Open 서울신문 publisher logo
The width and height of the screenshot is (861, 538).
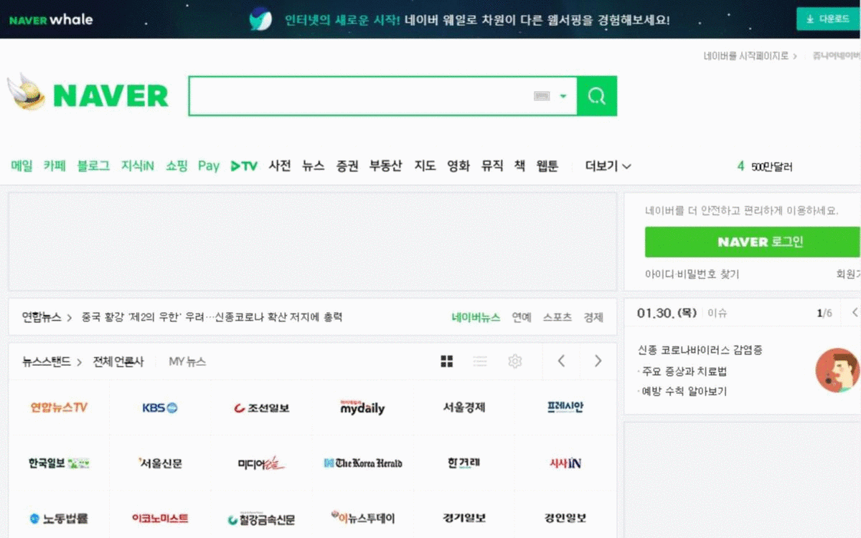(160, 463)
